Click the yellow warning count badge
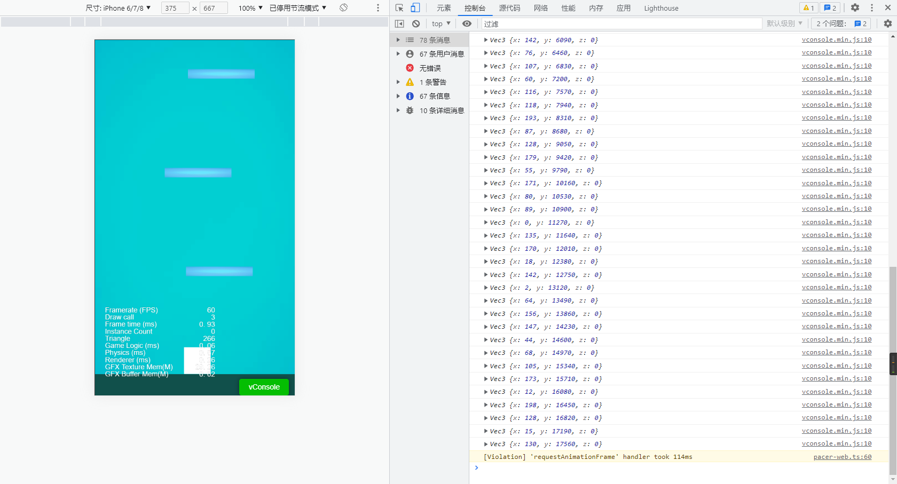This screenshot has height=484, width=897. pyautogui.click(x=808, y=8)
